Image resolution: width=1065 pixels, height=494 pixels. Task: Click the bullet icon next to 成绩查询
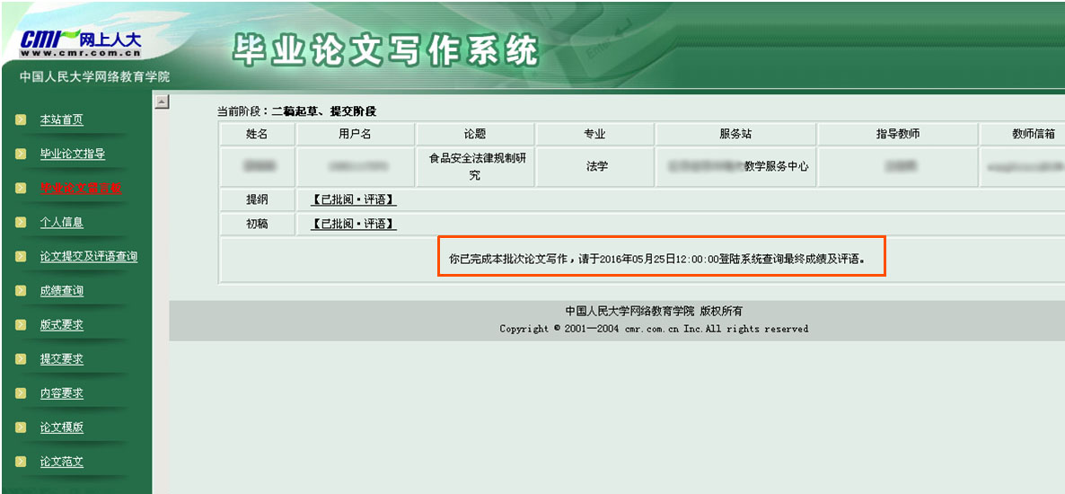click(x=21, y=290)
